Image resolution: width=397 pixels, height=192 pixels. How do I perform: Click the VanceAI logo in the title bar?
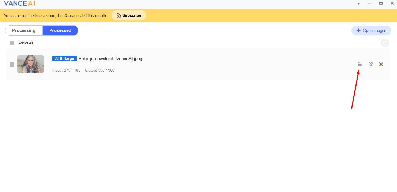[x=19, y=3]
